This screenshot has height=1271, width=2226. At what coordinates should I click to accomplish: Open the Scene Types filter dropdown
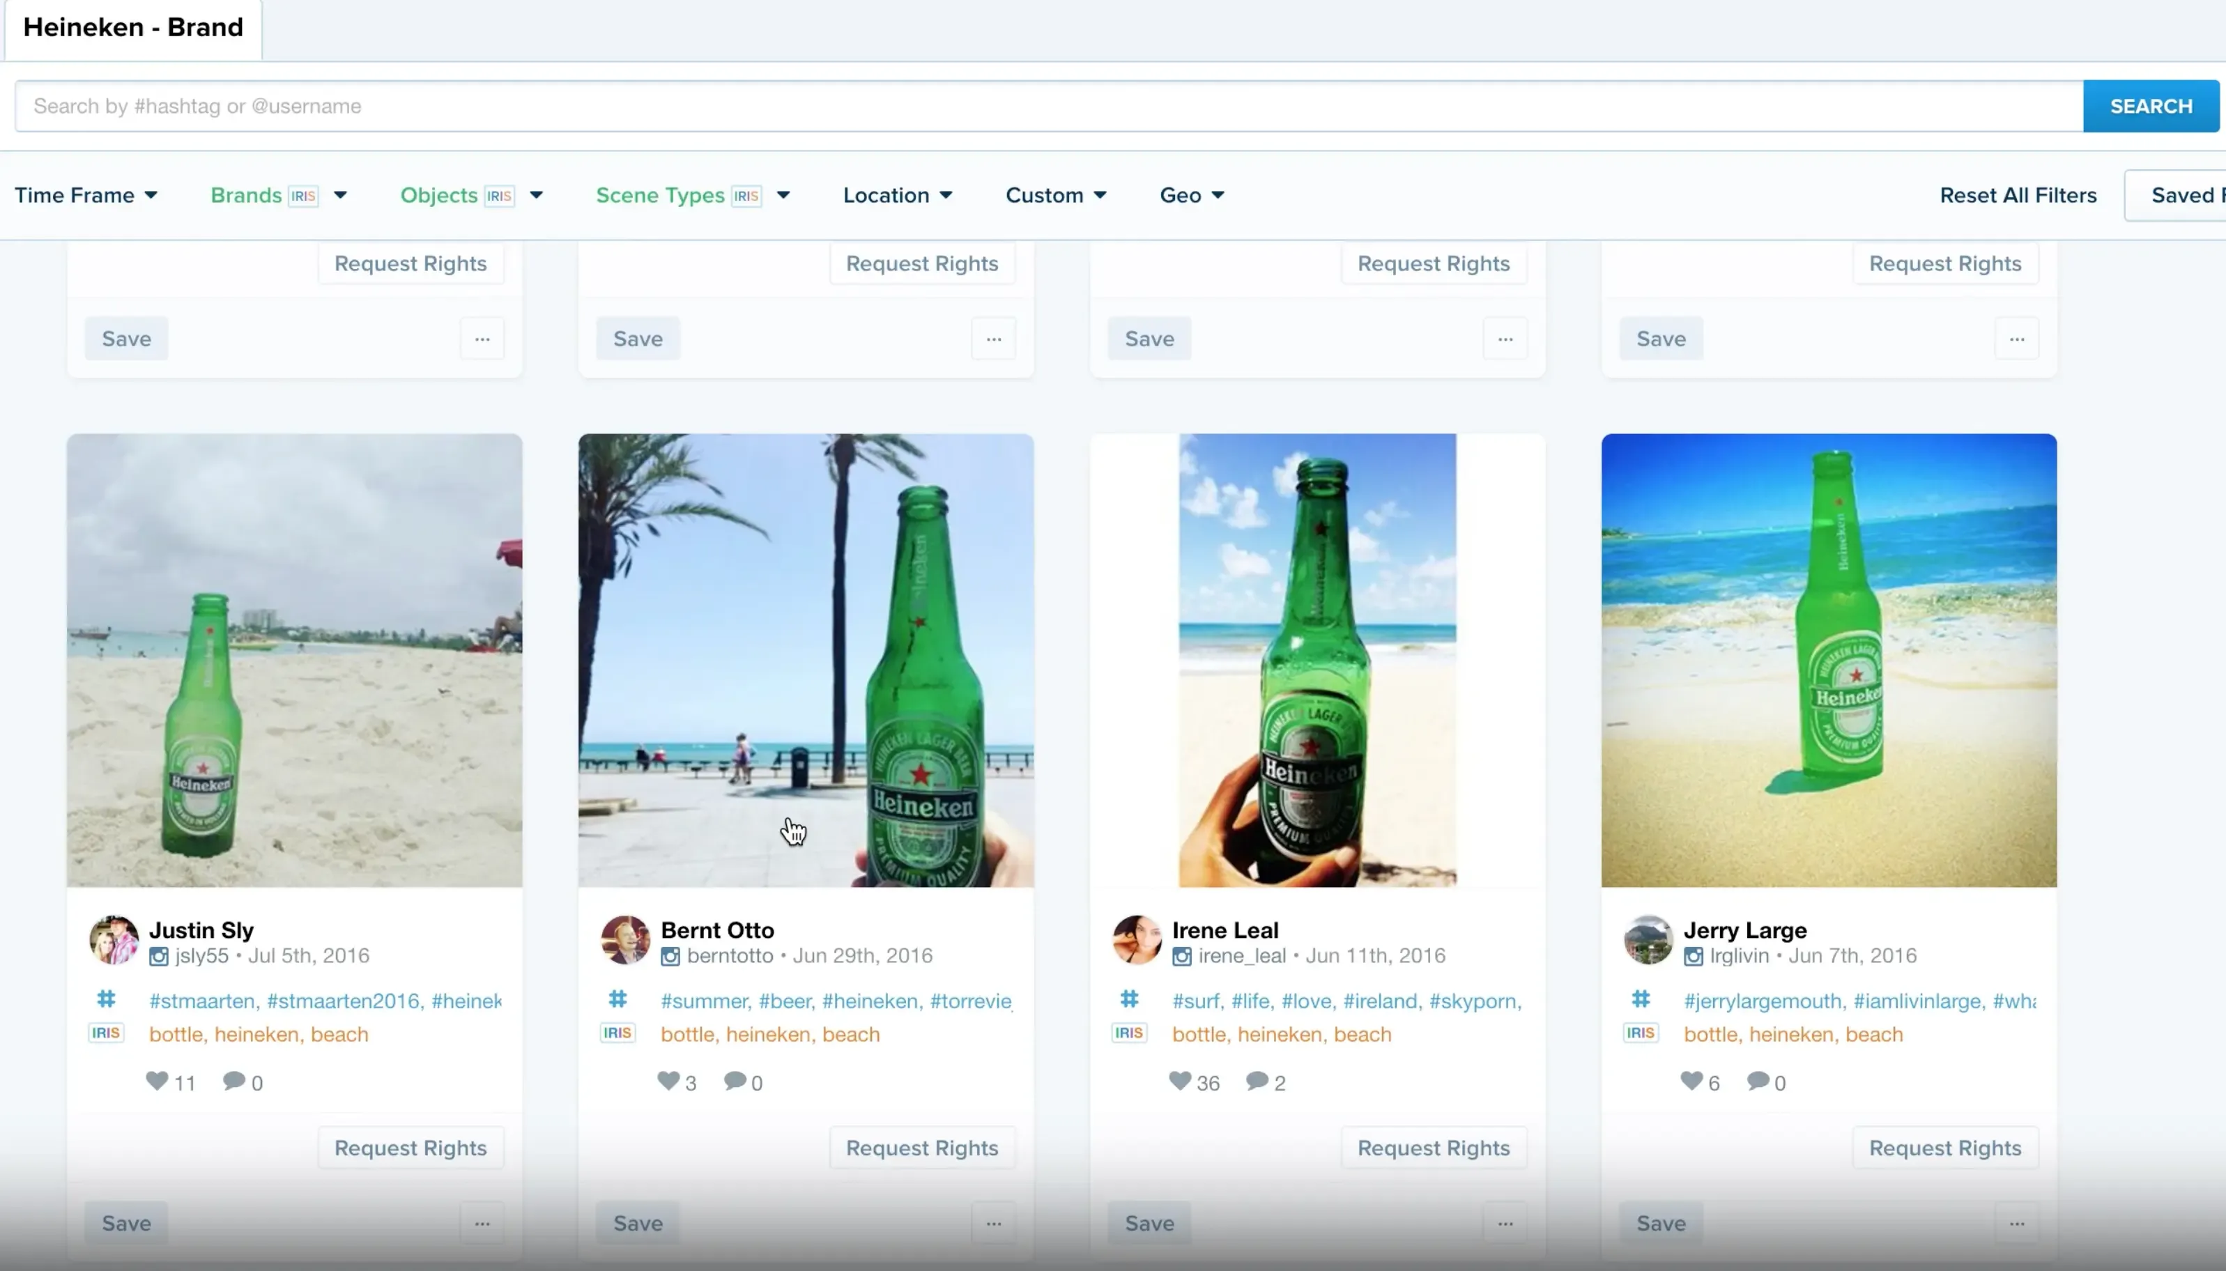pyautogui.click(x=693, y=194)
